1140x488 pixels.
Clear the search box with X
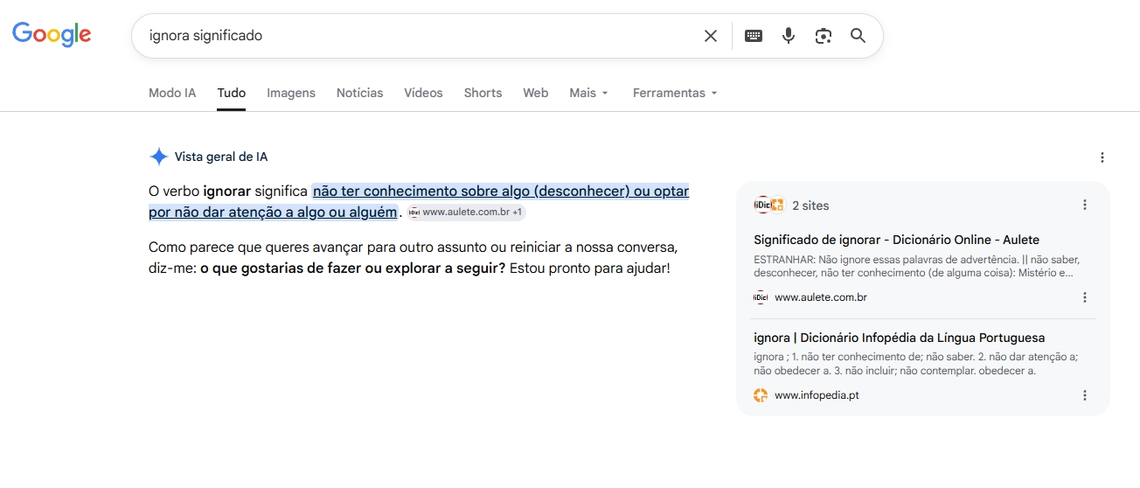(711, 36)
